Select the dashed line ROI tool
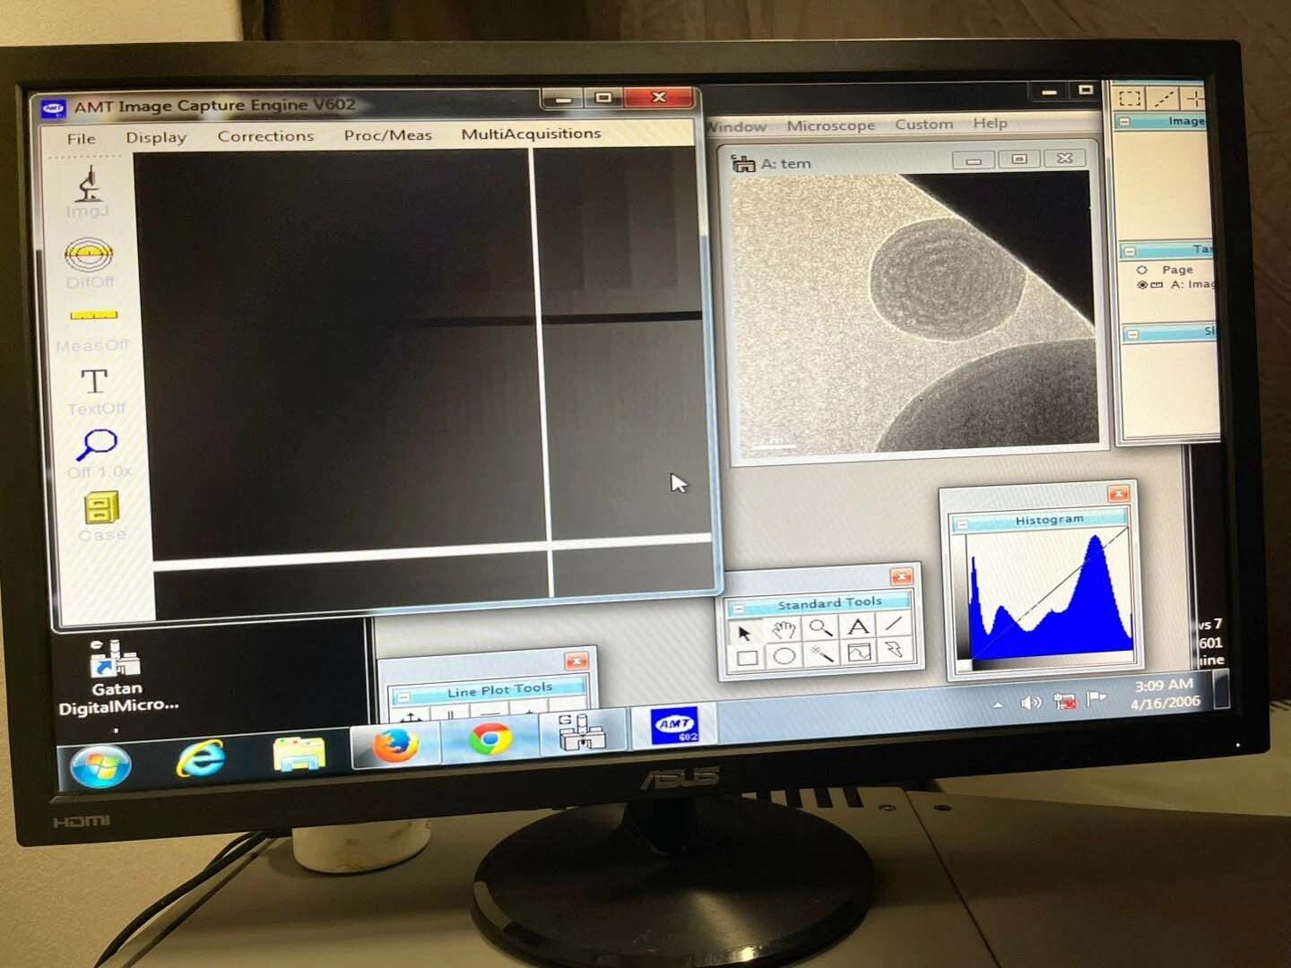 point(1164,98)
